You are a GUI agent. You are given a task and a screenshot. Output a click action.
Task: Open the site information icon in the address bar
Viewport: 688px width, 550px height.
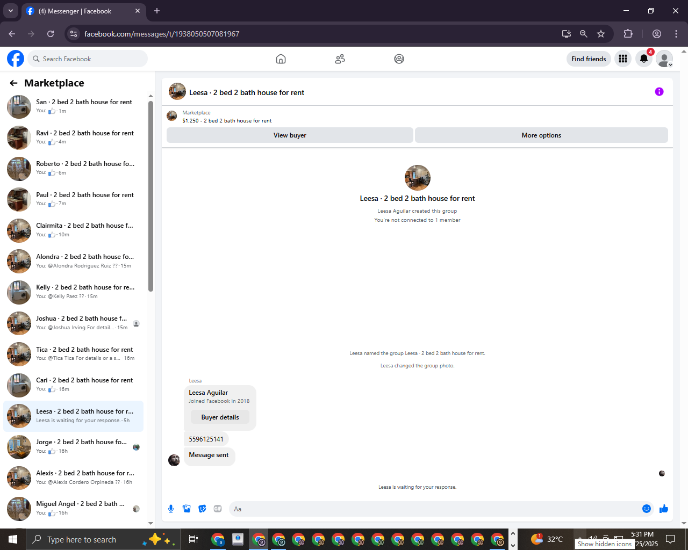tap(74, 34)
